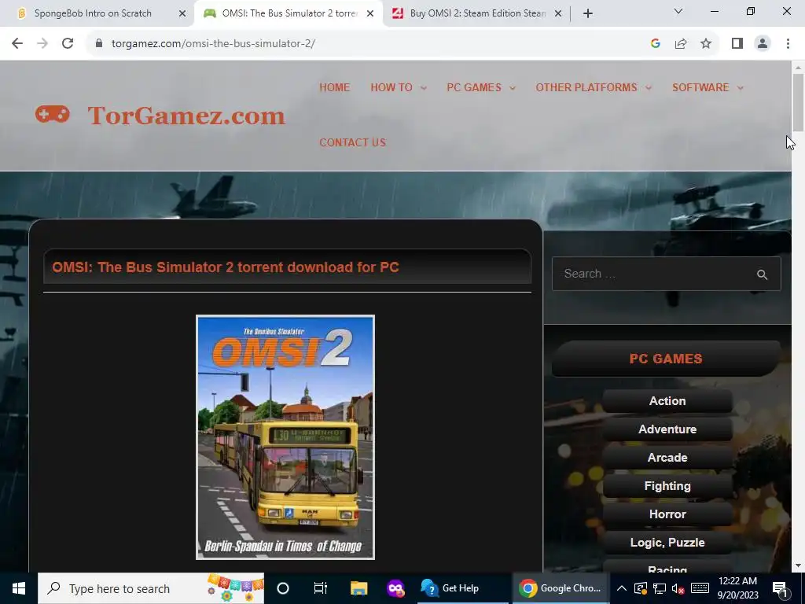This screenshot has width=805, height=604.
Task: Open the Action games category
Action: [x=667, y=400]
